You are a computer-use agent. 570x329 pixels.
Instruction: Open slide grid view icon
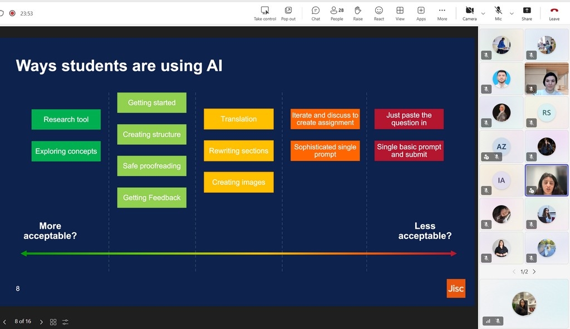click(53, 322)
